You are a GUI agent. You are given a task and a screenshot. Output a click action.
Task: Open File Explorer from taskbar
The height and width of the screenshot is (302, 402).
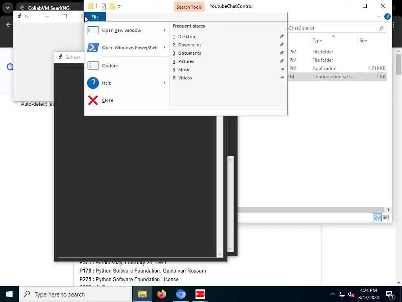[142, 294]
